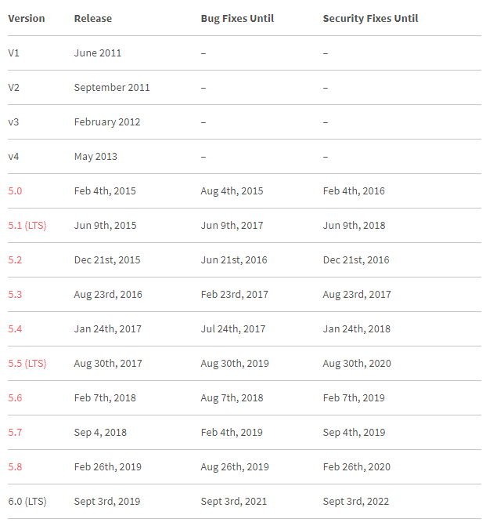This screenshot has width=486, height=526.
Task: Select the 5.4 version link
Action: point(15,329)
